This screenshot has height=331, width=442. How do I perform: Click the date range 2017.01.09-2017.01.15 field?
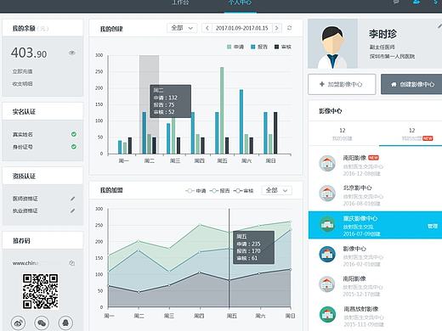242,28
